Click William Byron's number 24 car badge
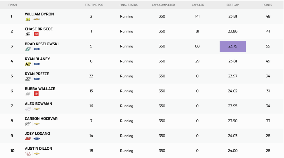The width and height of the screenshot is (284, 158). point(28,19)
